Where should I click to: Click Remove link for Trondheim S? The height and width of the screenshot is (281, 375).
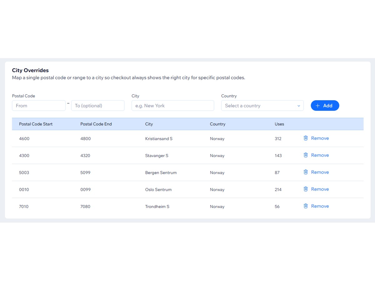(320, 206)
